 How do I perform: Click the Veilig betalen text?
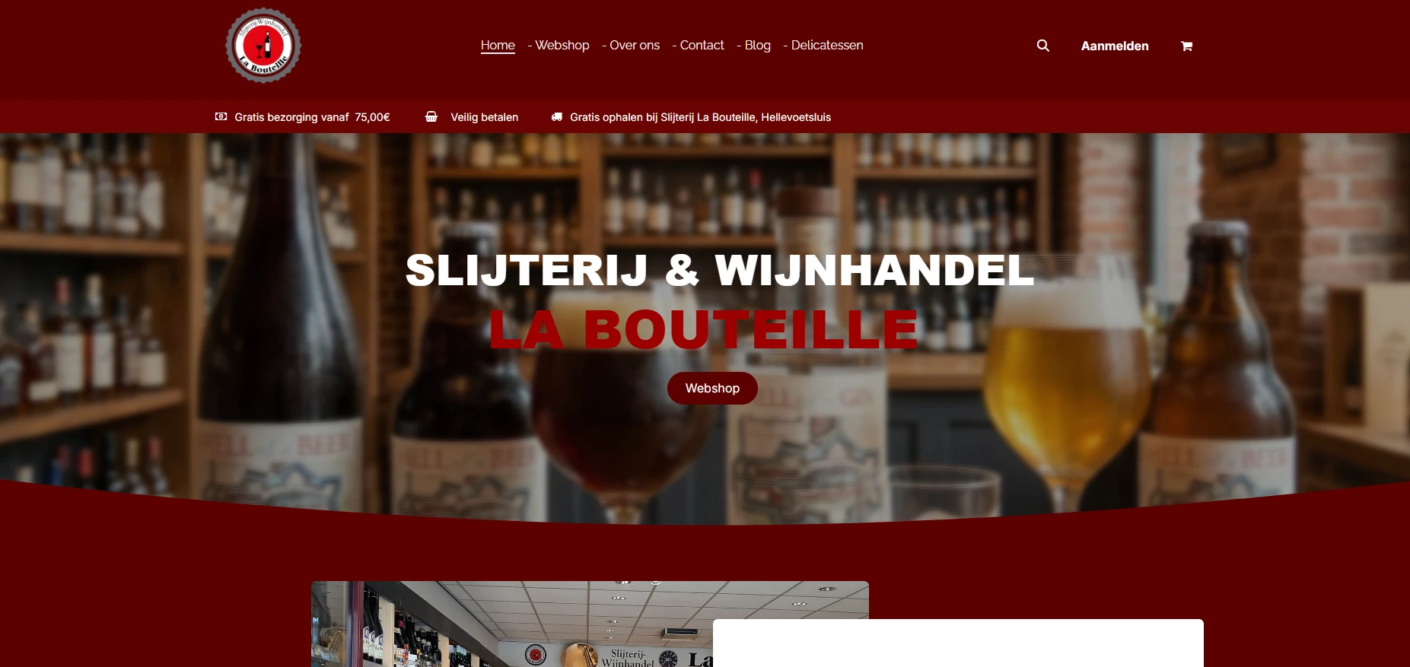click(x=484, y=117)
